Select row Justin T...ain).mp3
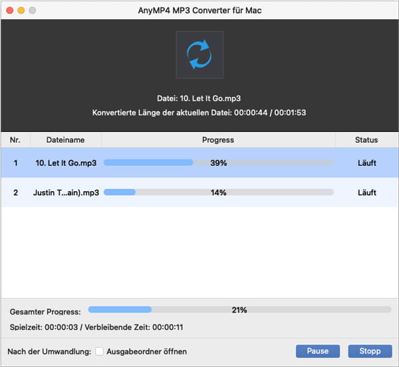The image size is (399, 367). [199, 192]
